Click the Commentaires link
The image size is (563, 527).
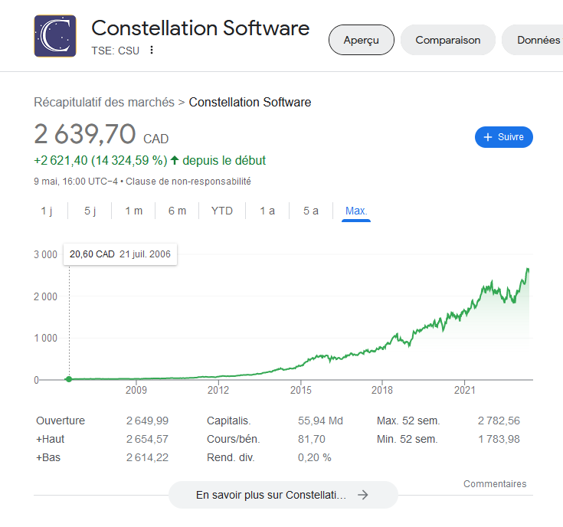pyautogui.click(x=495, y=483)
